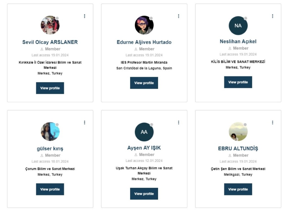Image resolution: width=289 pixels, height=214 pixels.
Task: Open options menu for Sevil Olcay ARSLANER
Action: pos(84,16)
